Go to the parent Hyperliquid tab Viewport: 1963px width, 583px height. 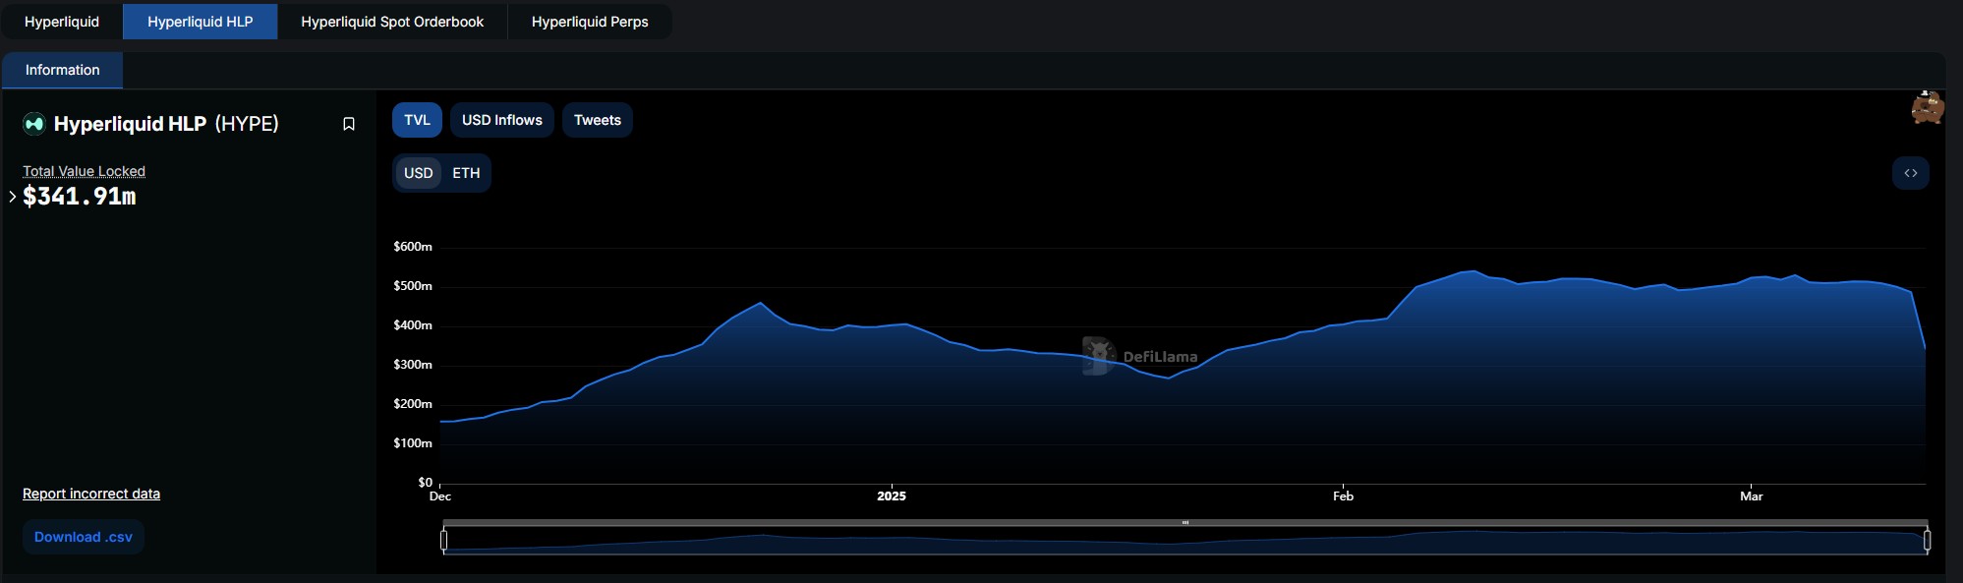(x=62, y=22)
